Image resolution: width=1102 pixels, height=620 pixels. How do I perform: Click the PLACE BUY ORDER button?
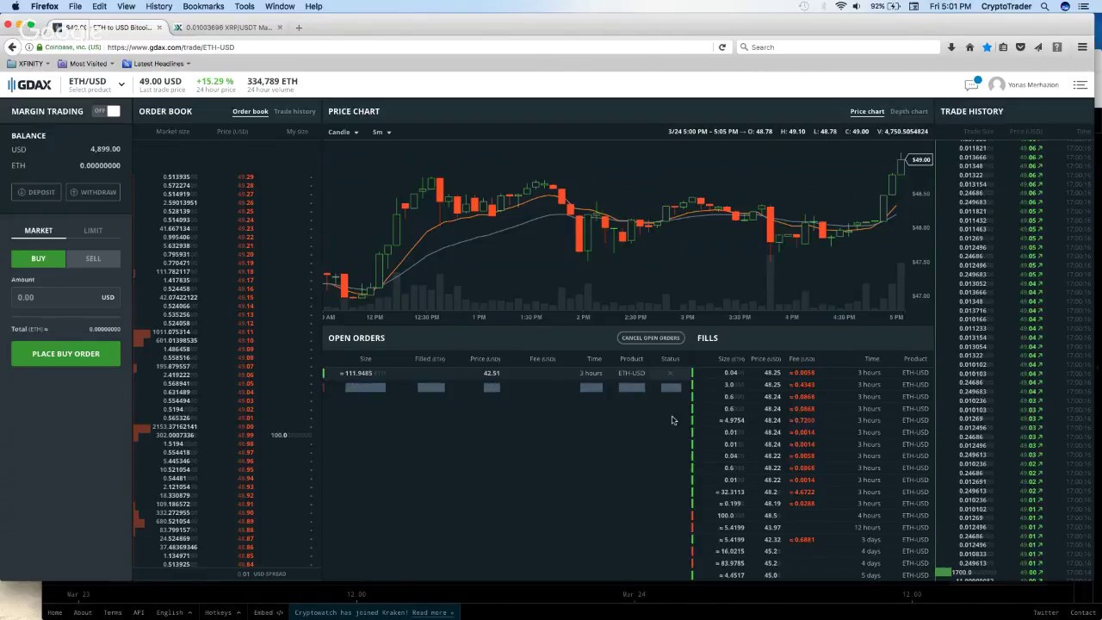[65, 354]
